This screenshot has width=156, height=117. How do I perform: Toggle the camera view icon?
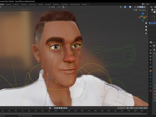pyautogui.click(x=146, y=30)
